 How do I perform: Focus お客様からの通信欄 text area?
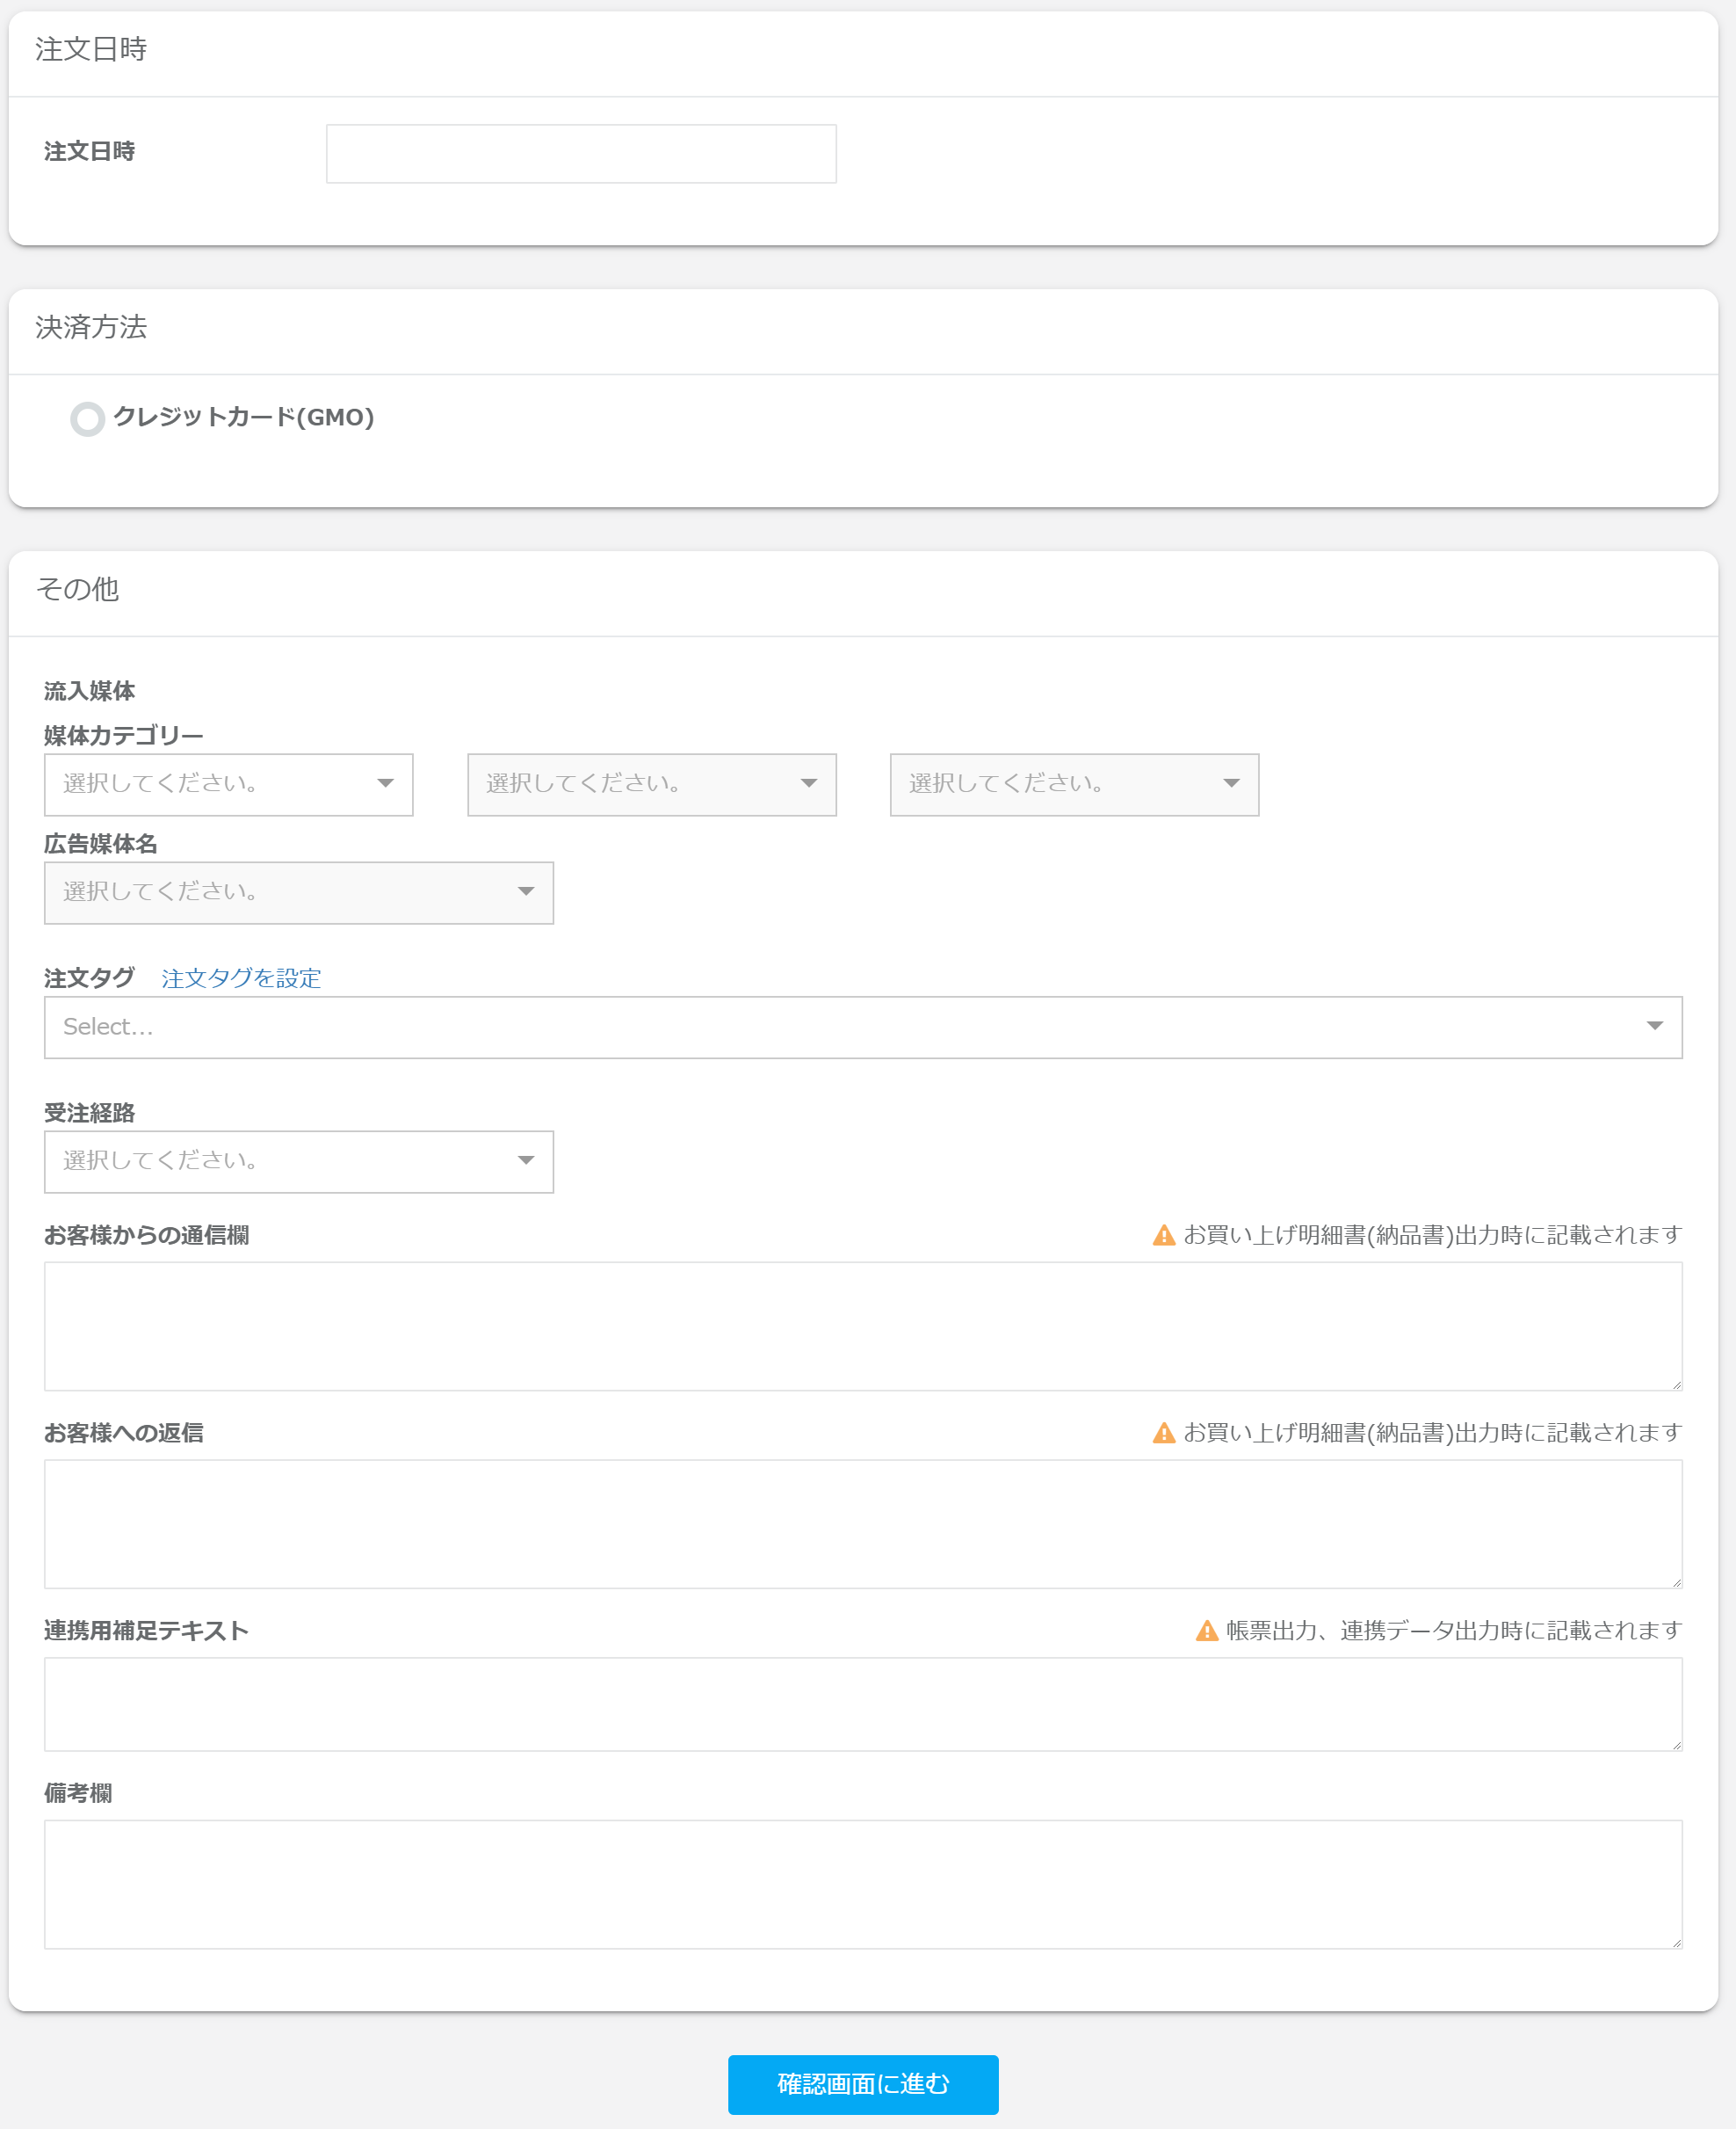click(x=862, y=1326)
